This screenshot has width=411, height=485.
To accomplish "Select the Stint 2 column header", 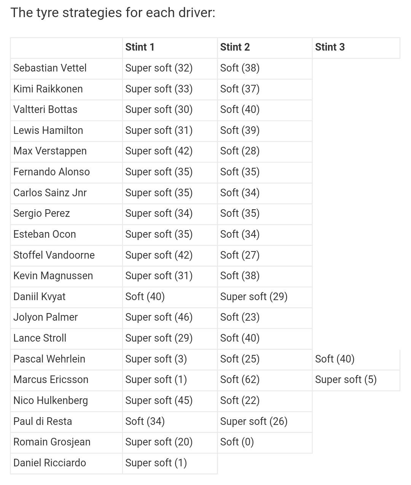I will coord(264,48).
